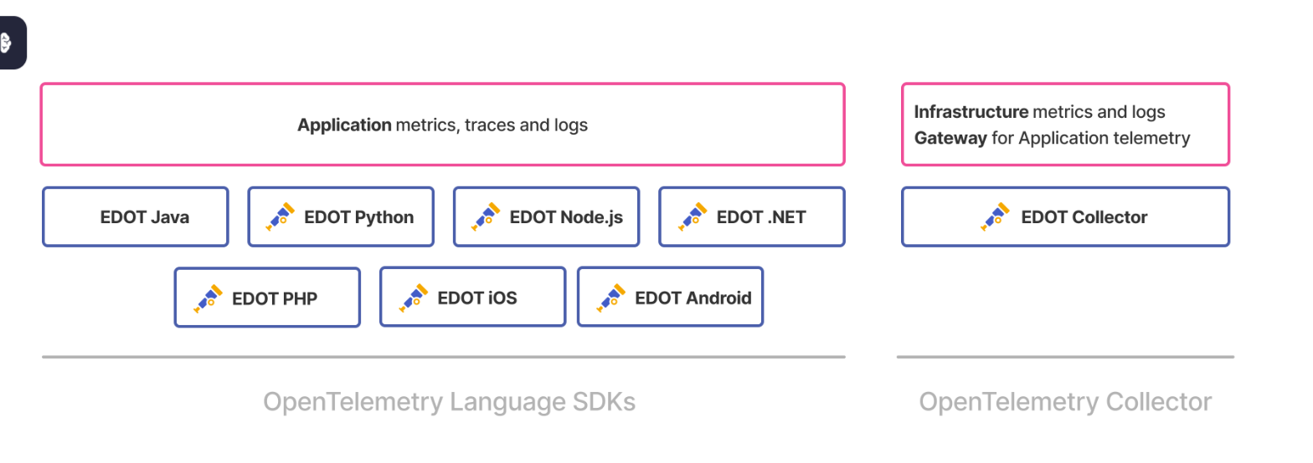This screenshot has height=463, width=1313.
Task: Choose the EDOT Node.js label
Action: tap(566, 217)
